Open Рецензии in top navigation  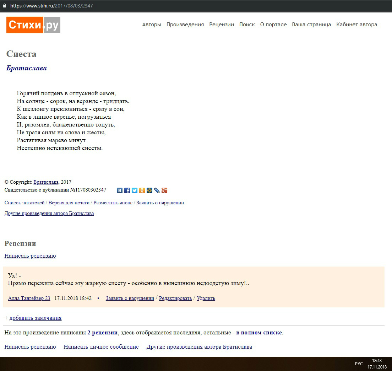click(222, 25)
